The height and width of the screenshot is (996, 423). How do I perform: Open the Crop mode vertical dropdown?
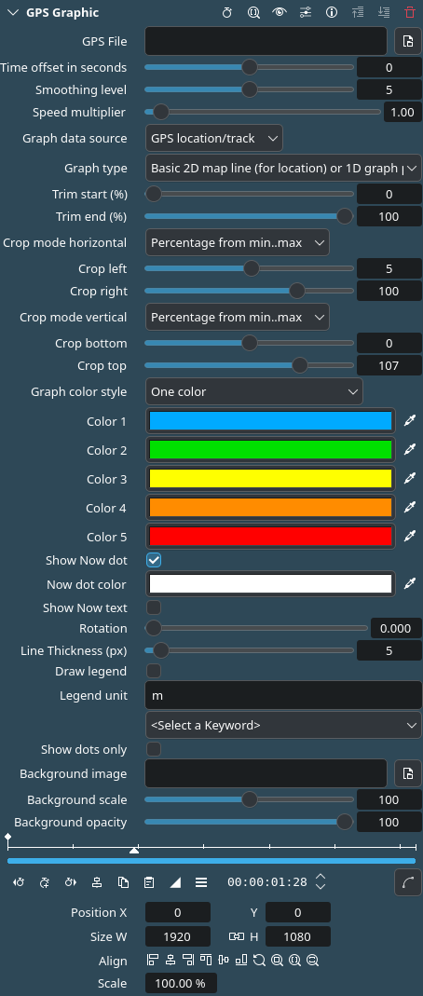(238, 317)
